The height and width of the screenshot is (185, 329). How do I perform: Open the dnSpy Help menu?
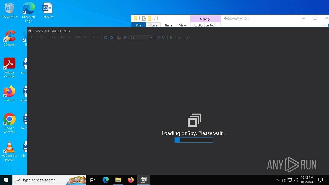95,37
